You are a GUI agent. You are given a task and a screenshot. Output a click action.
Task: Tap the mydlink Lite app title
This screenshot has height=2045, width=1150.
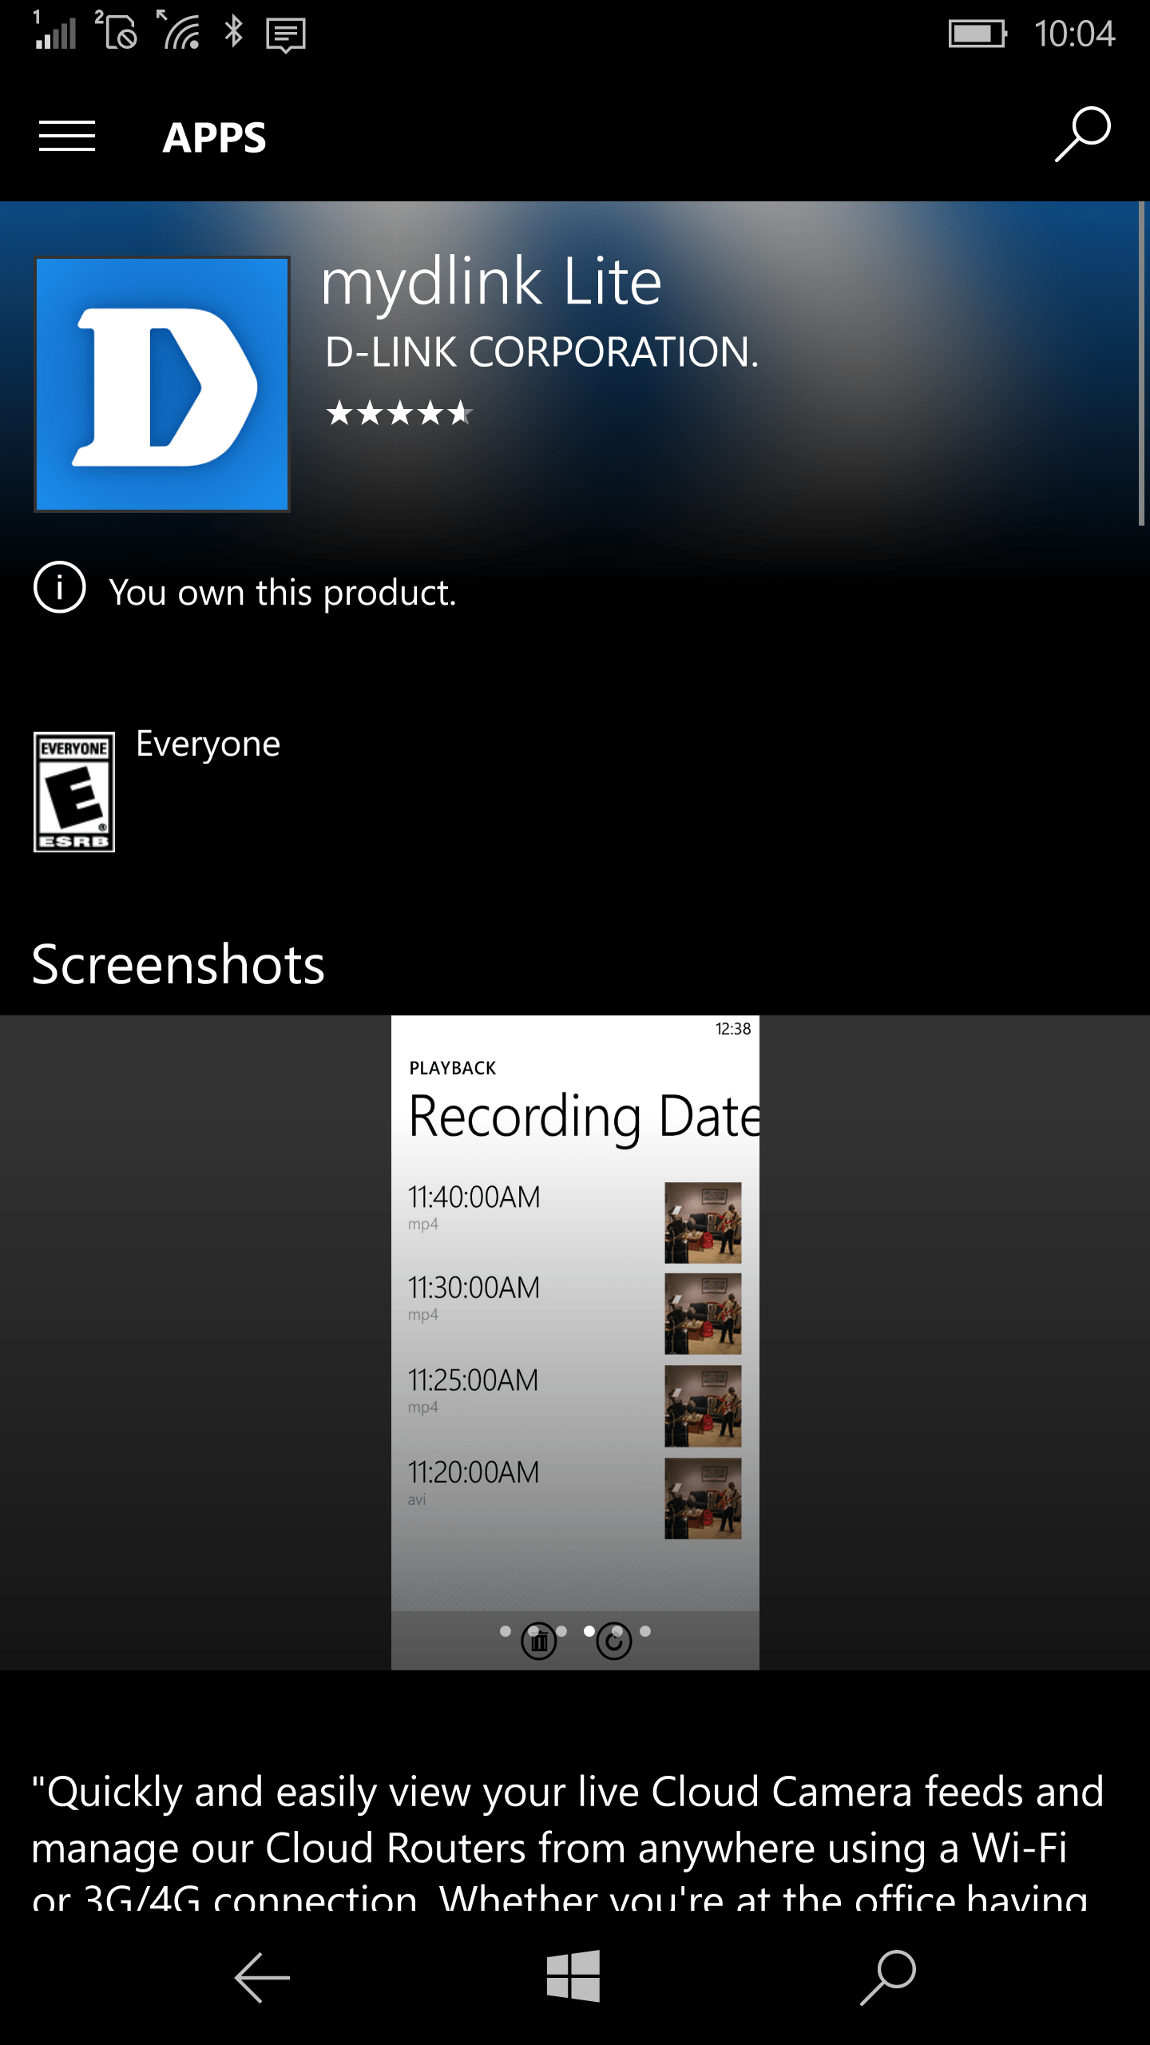point(491,282)
